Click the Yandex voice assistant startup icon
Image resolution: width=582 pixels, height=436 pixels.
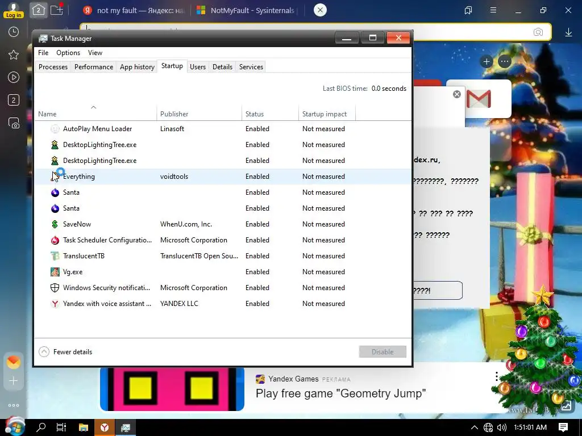tap(55, 304)
